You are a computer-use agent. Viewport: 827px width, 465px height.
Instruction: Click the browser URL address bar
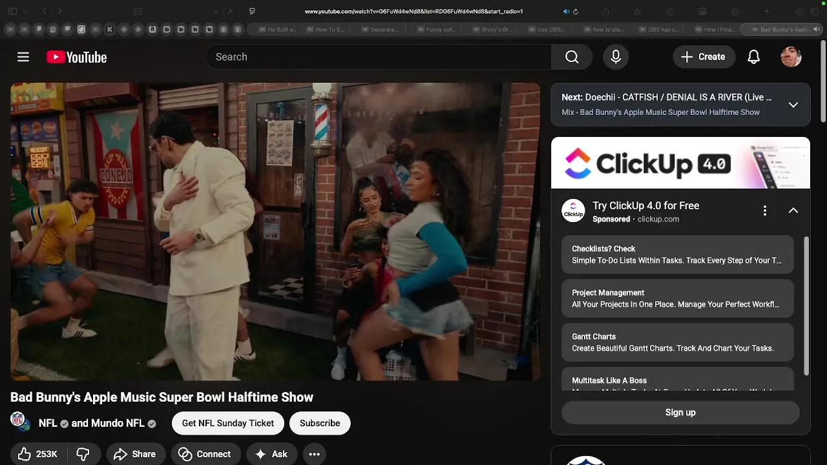pos(413,11)
